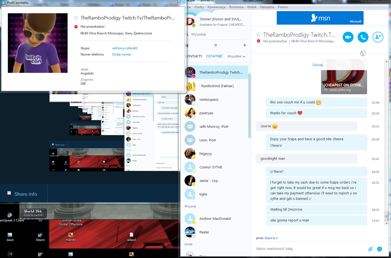Open the marzec file on the desktop
The width and height of the screenshot is (391, 258).
(x=71, y=237)
